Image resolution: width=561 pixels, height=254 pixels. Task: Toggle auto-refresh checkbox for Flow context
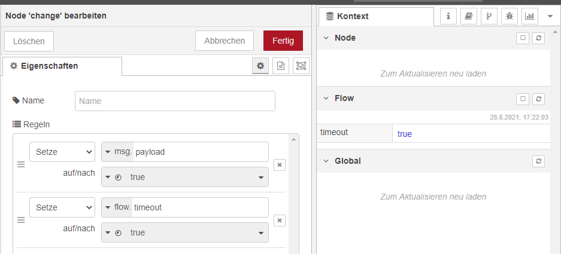(x=523, y=99)
